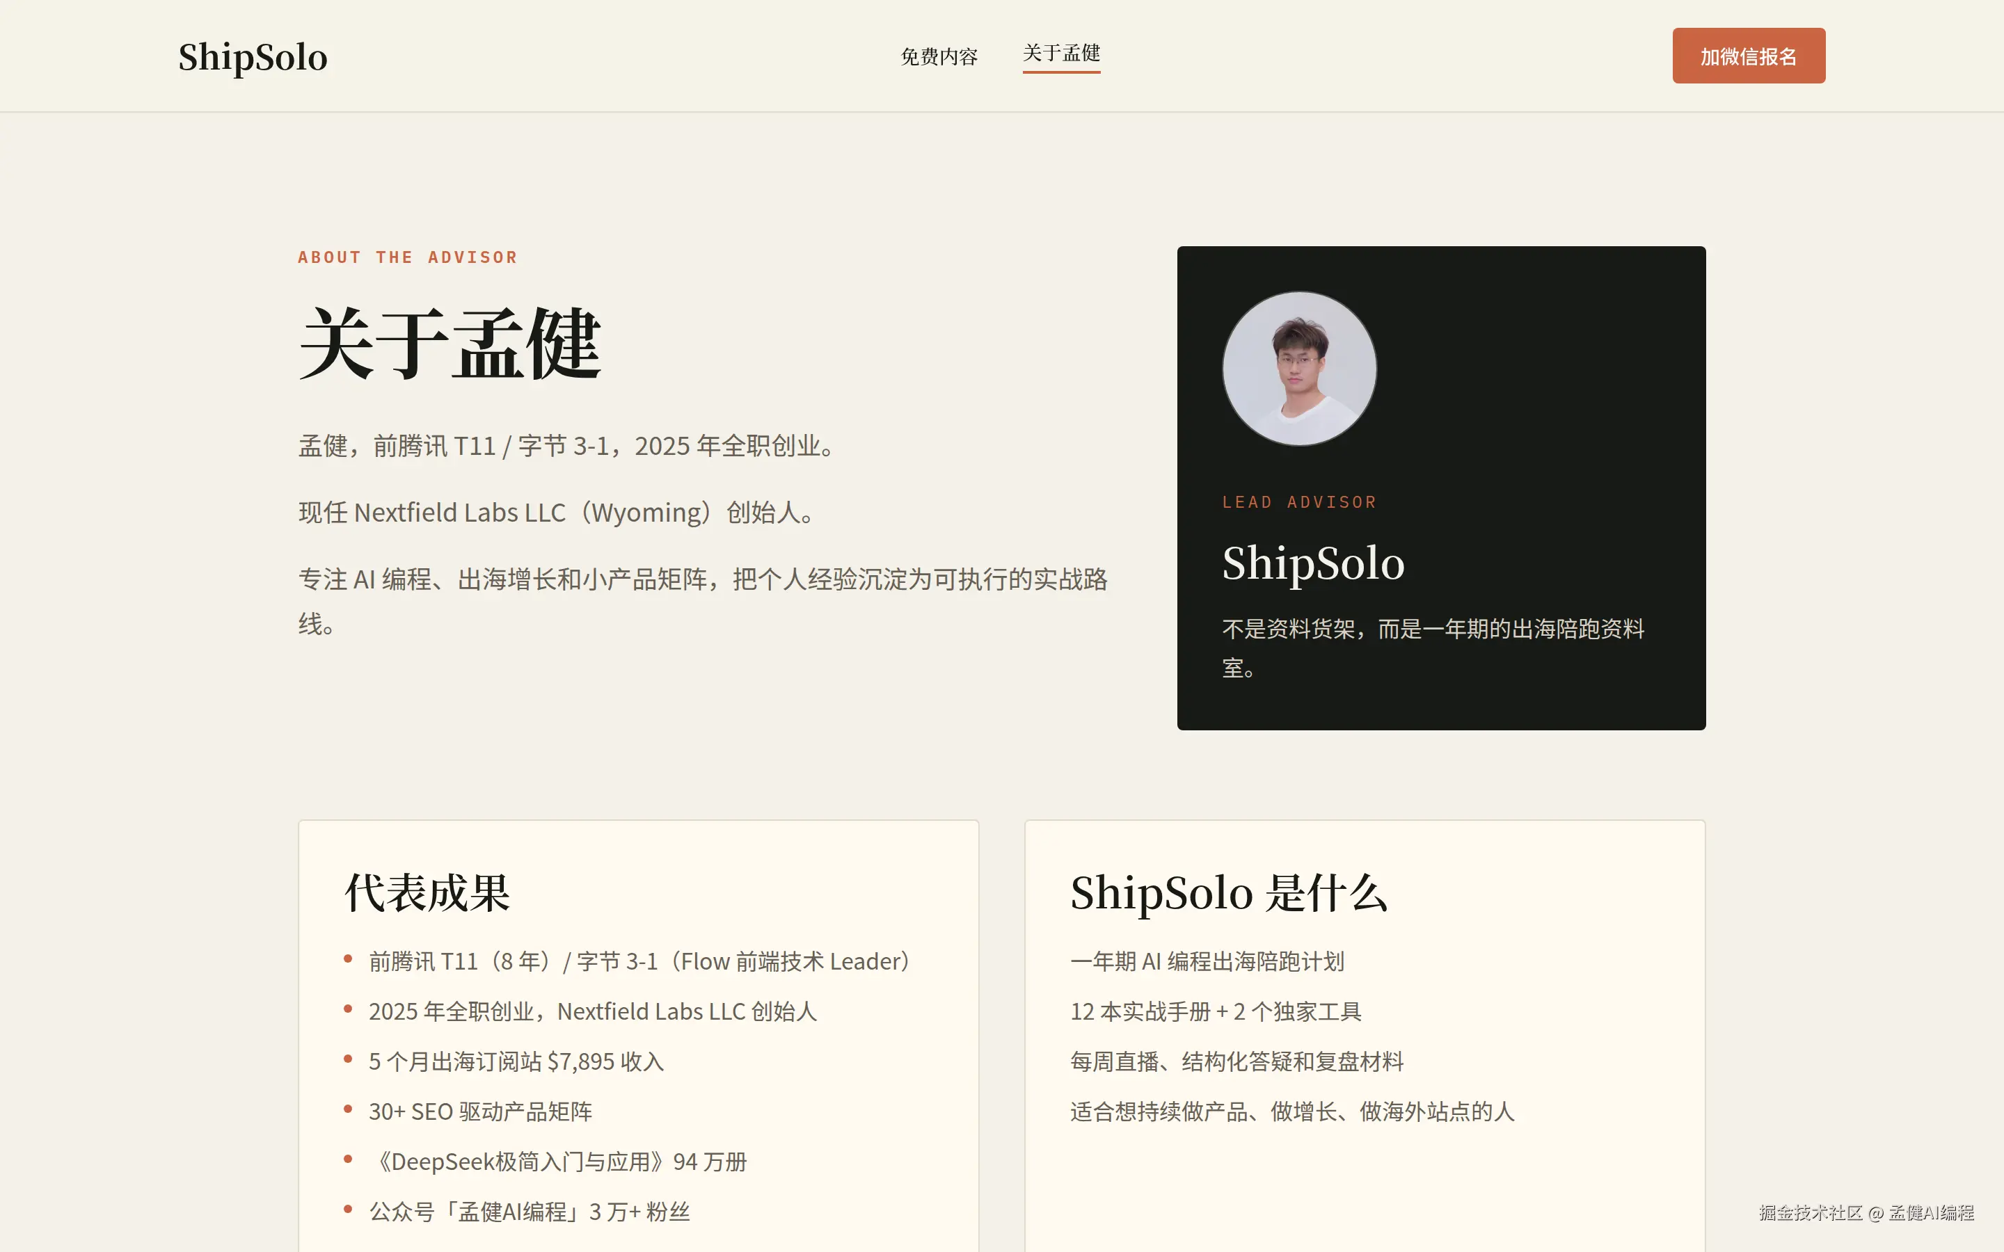Click the 关于孟健 main heading

tap(450, 343)
